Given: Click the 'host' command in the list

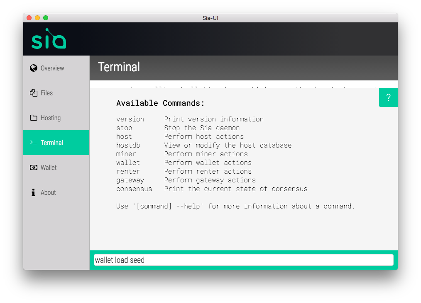Looking at the screenshot, I should [124, 136].
